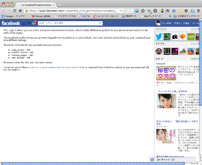The height and width of the screenshot is (165, 202).
Task: Open Facebook friend requests icon
Action: point(24,23)
